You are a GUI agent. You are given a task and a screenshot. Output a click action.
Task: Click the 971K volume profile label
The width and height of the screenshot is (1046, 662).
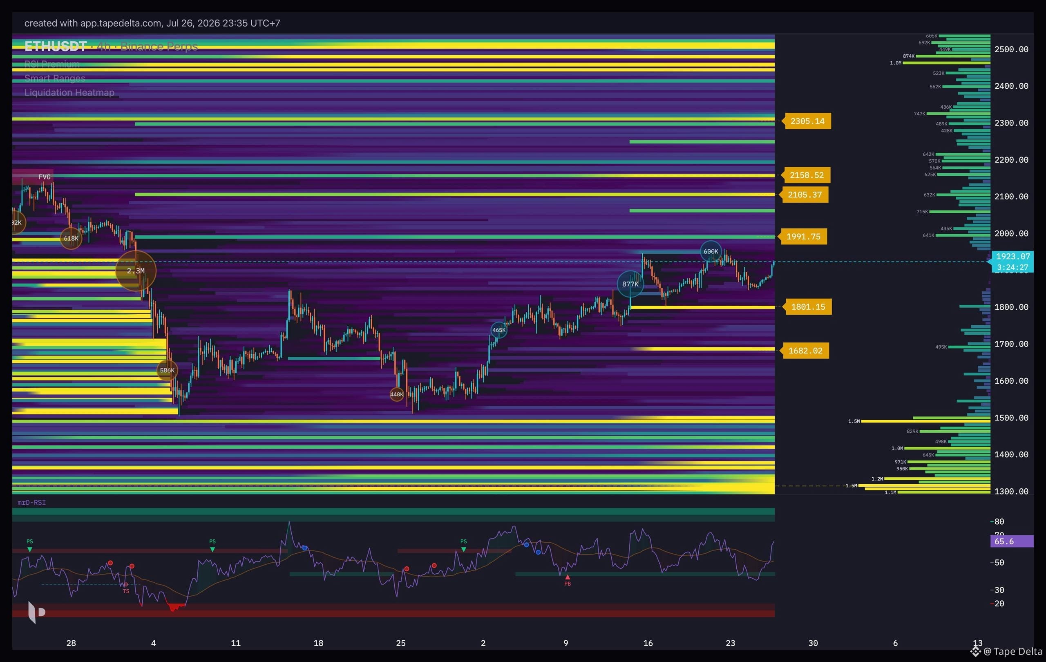pos(900,462)
